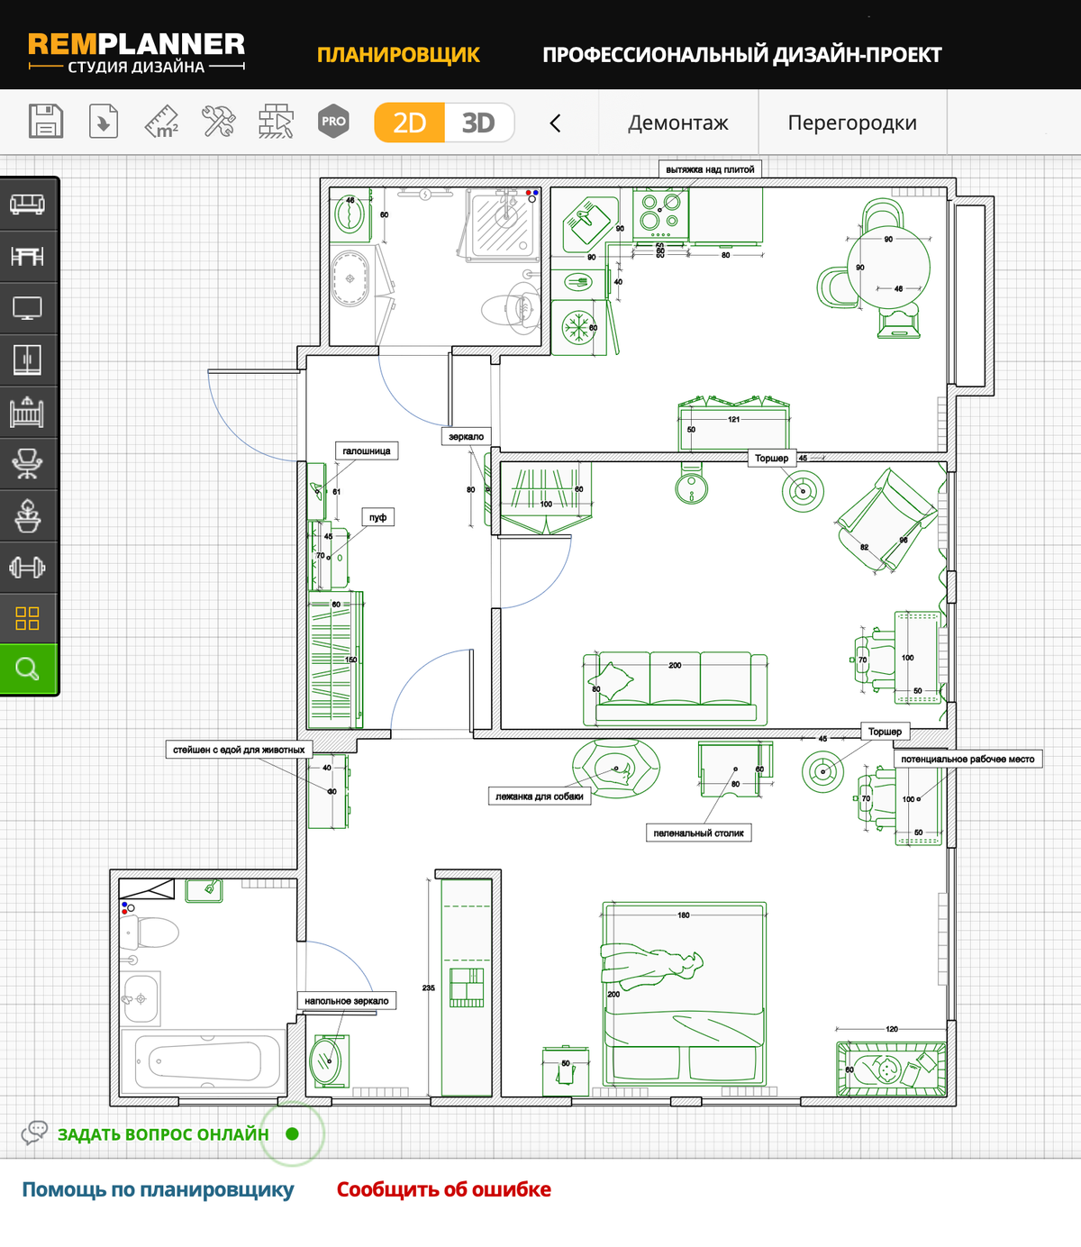The width and height of the screenshot is (1081, 1247).
Task: Click the PRO hexagon badge
Action: pos(333,122)
